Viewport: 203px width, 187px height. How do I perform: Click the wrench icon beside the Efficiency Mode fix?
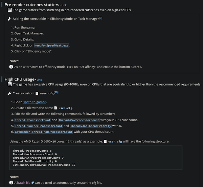[x=10, y=19]
